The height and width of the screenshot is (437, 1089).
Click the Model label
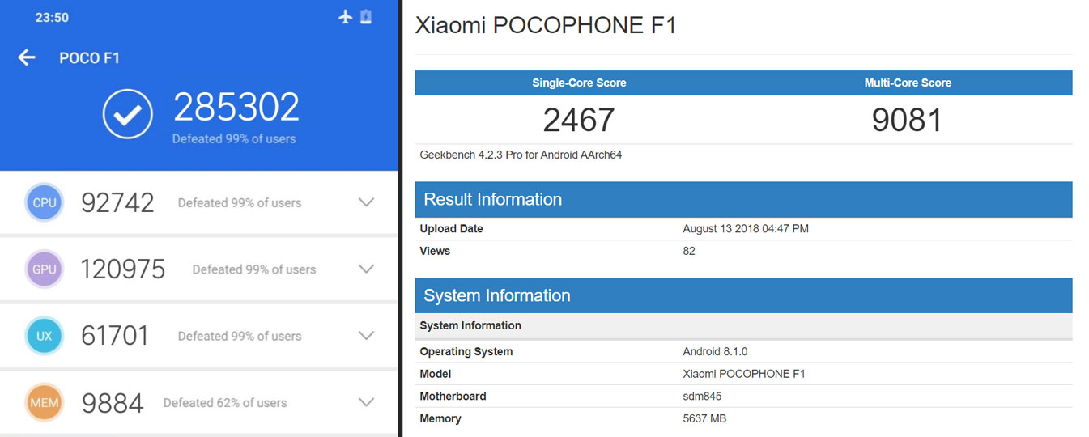click(x=436, y=374)
